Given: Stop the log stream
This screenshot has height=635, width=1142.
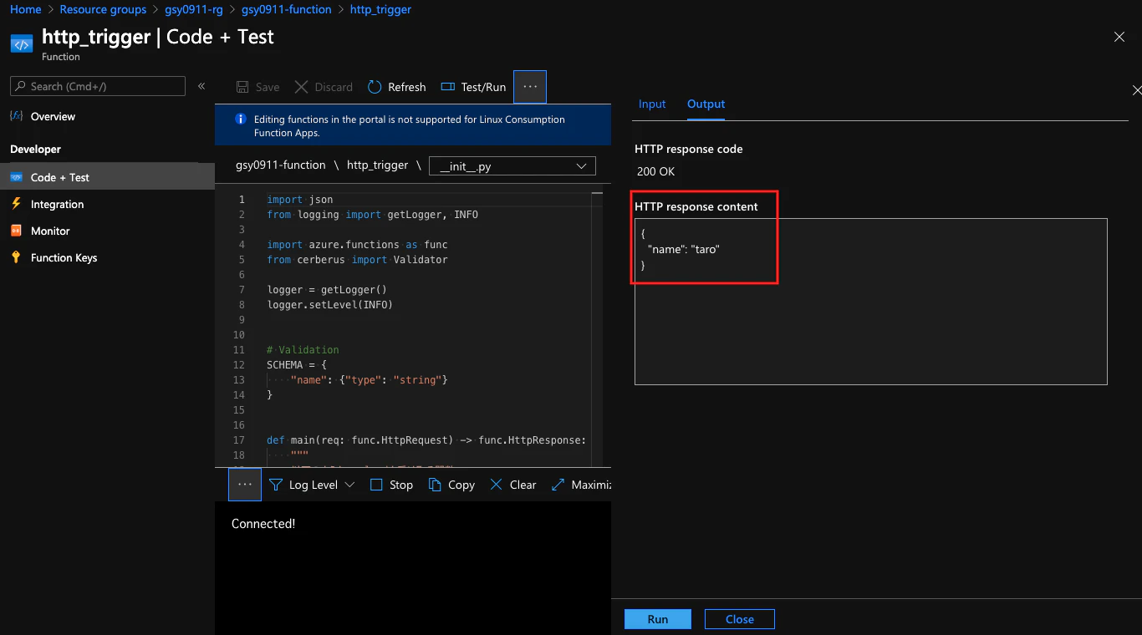Looking at the screenshot, I should tap(391, 485).
